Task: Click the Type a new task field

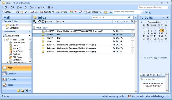Action: tap(153, 79)
